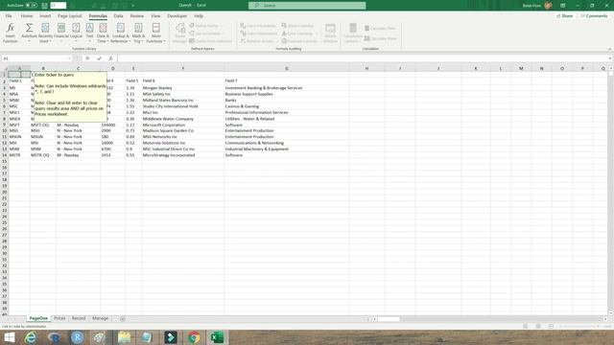
Task: Add a new sheet with plus icon
Action: pos(123,319)
